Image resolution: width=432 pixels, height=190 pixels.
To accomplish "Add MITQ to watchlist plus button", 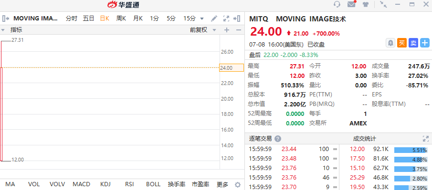I will coord(425,43).
